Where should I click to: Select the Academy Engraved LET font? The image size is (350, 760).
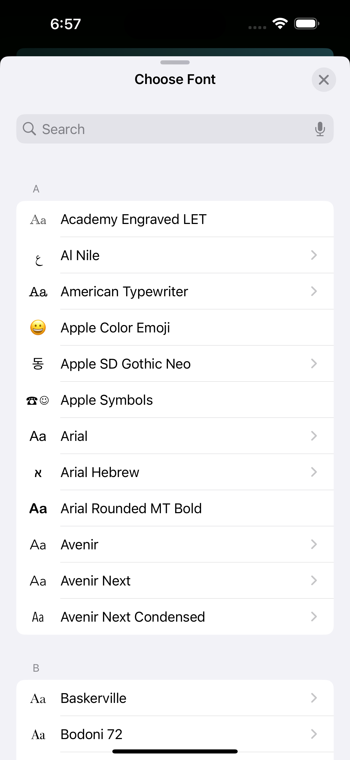coord(133,219)
